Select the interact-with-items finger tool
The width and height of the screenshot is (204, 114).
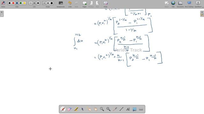pos(89,109)
